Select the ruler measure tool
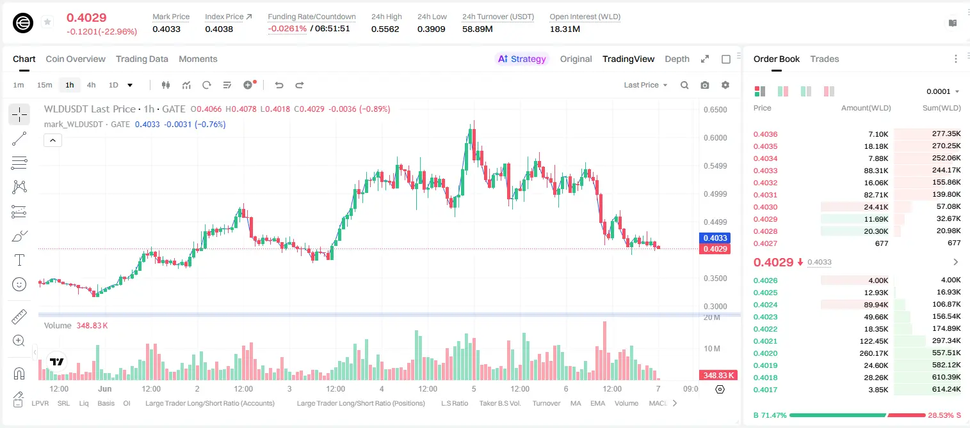Viewport: 970px width, 428px height. coord(19,317)
